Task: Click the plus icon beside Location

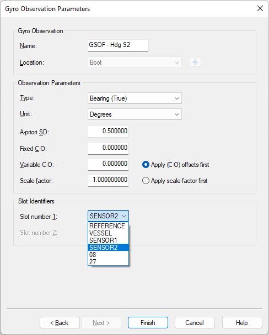Action: point(195,62)
